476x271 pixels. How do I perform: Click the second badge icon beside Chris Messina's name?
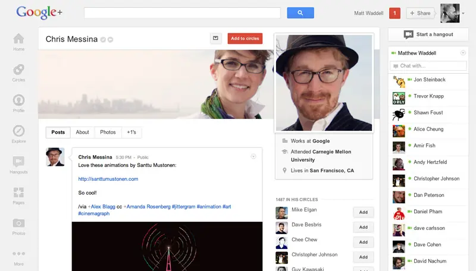pos(110,39)
